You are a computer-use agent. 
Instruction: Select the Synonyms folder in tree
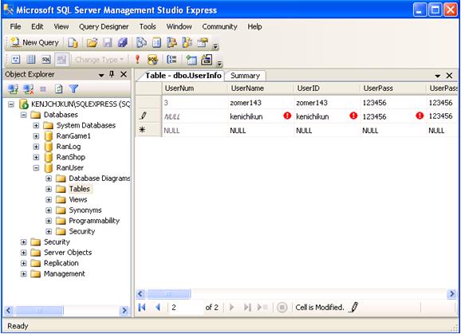tap(85, 210)
